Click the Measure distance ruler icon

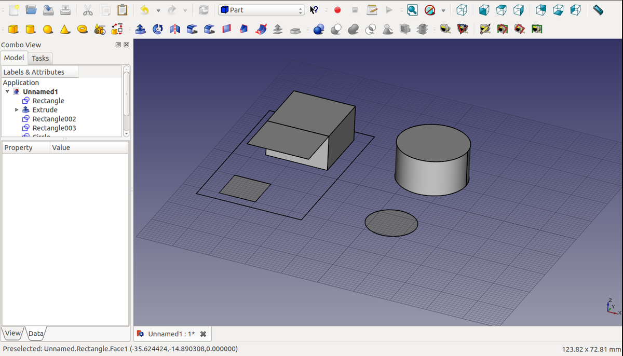pos(598,10)
